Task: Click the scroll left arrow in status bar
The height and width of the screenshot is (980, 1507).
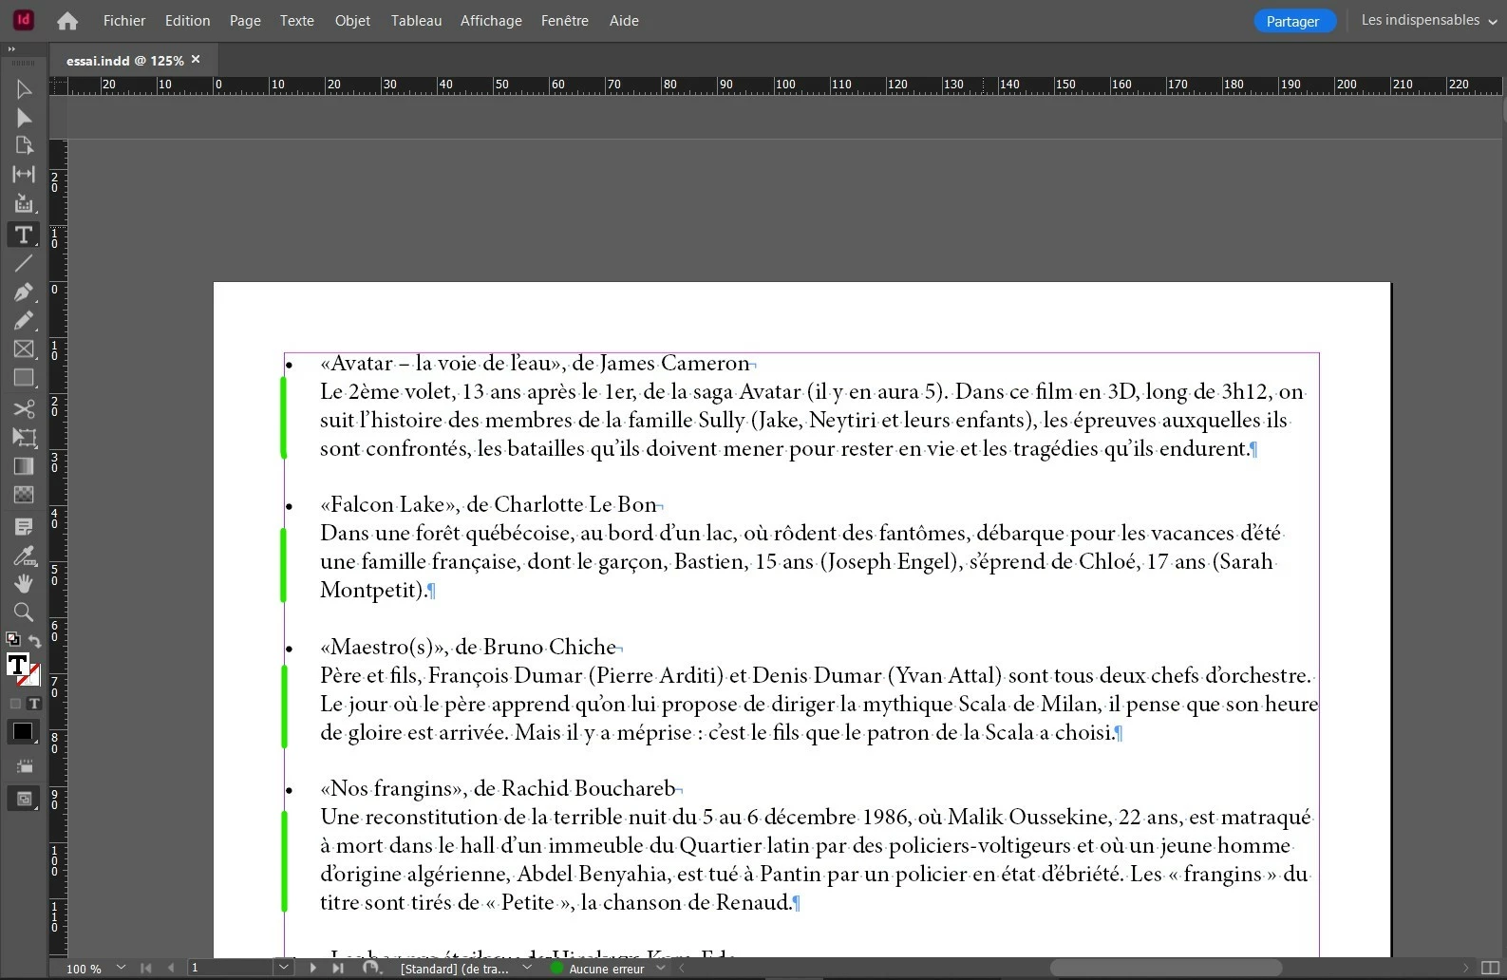Action: click(x=681, y=969)
